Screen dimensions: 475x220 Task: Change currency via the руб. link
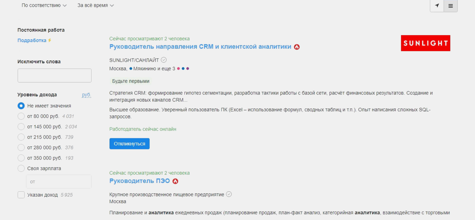[86, 95]
